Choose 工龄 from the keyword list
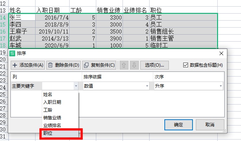Screen dimensions: 241x141 click(60, 110)
